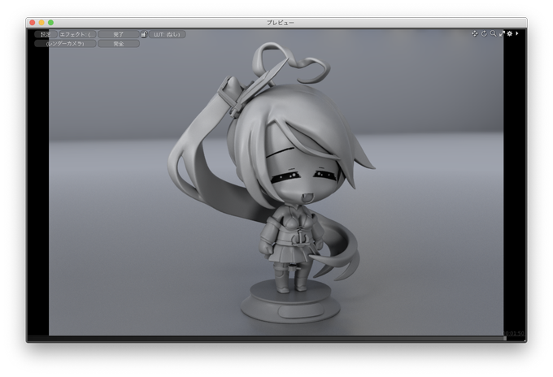Click the 00:01:50 render time readout
This screenshot has height=377, width=553.
click(x=514, y=333)
